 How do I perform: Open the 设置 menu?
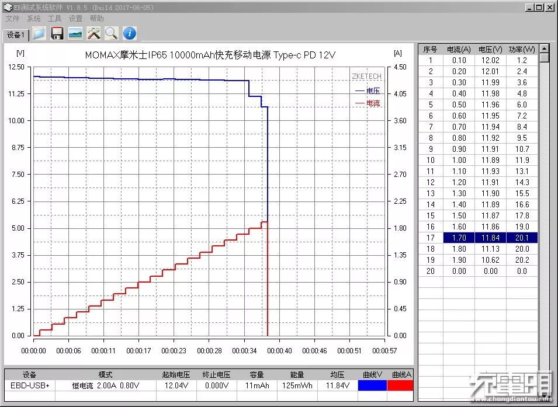75,19
